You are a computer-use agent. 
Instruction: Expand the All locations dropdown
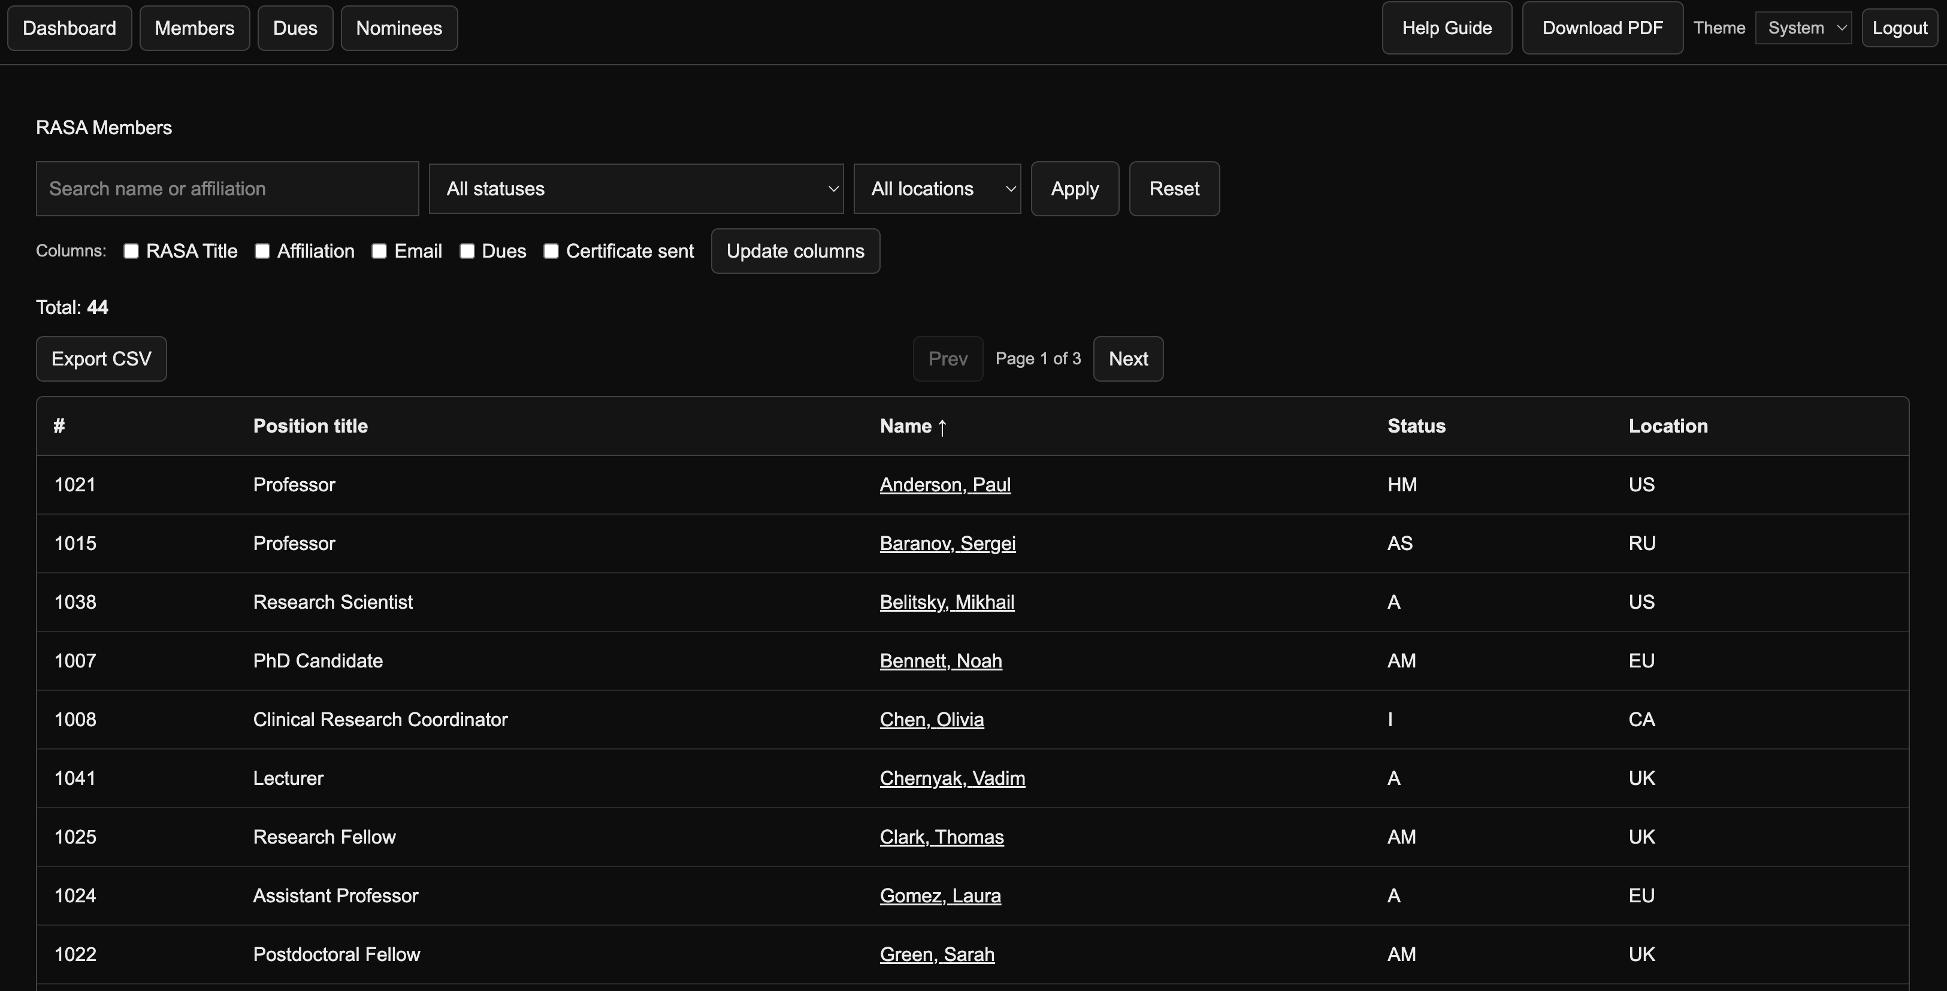936,189
